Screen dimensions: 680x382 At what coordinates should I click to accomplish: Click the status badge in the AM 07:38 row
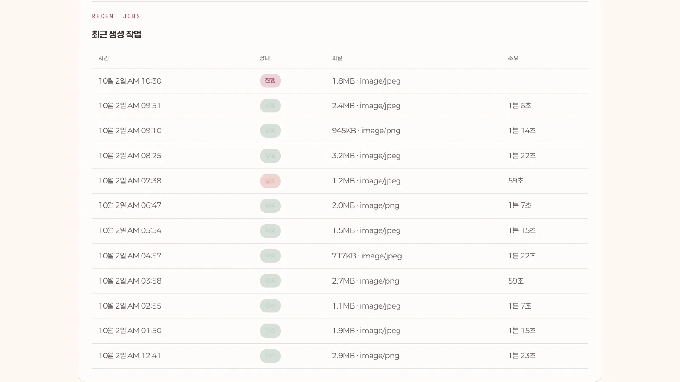270,181
